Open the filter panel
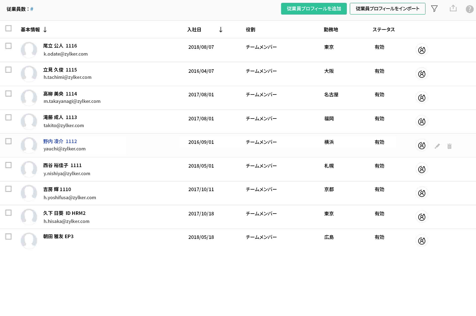476x316 pixels. (434, 8)
